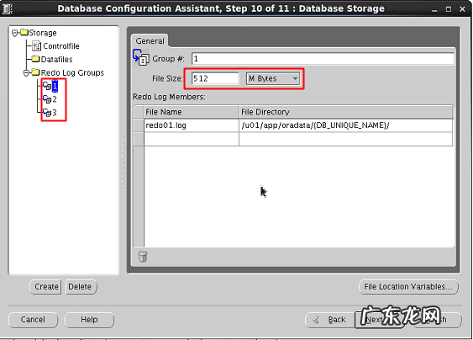473x340 pixels.
Task: Select redo log group 2 label
Action: click(55, 99)
